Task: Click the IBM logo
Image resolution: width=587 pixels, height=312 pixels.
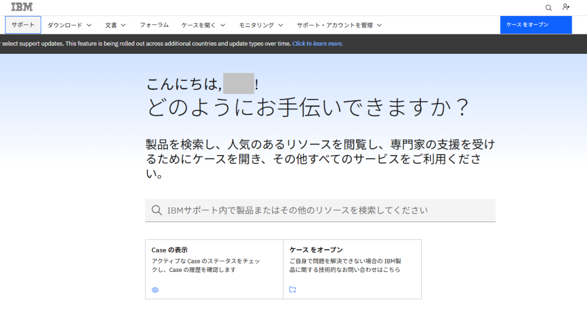Action: click(x=22, y=7)
